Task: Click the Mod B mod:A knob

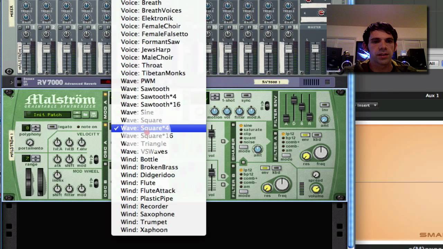Action: click(x=251, y=111)
